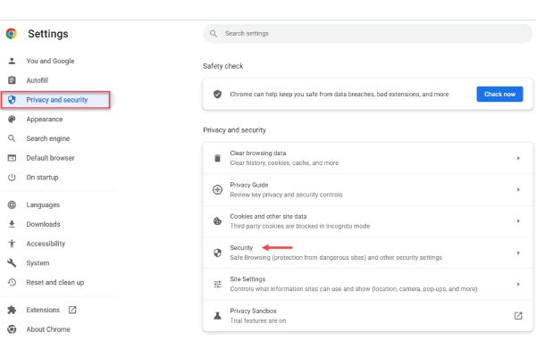
Task: Click the Languages globe icon
Action: tap(12, 204)
